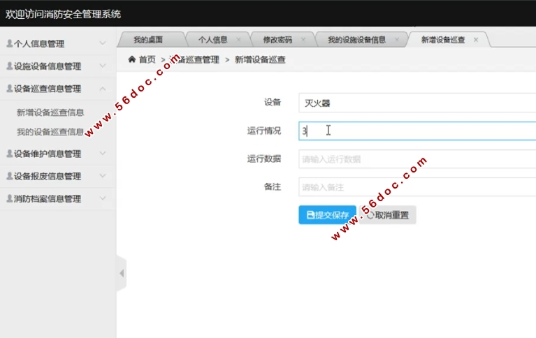This screenshot has width=536, height=338.
Task: Click the 设备 field label
Action: (273, 102)
